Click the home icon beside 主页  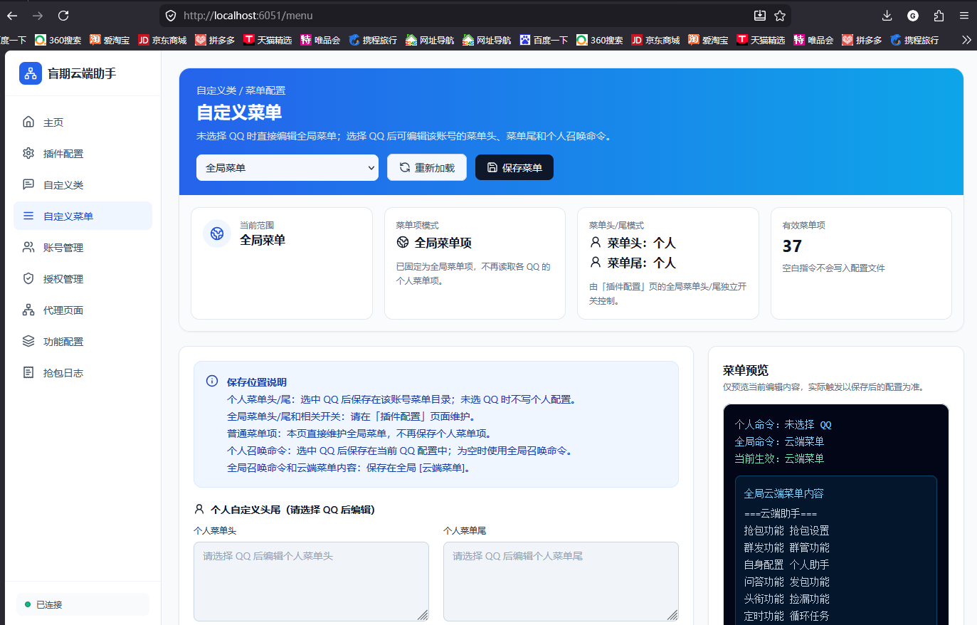[x=28, y=122]
